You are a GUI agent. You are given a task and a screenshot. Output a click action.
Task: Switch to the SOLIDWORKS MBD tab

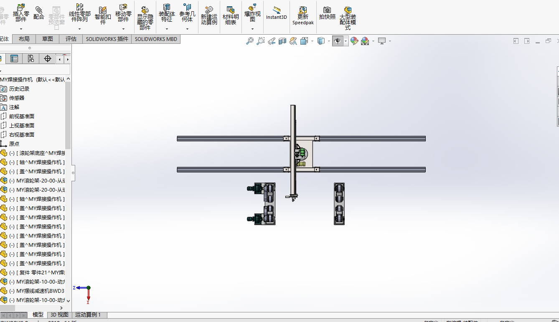[x=156, y=39]
